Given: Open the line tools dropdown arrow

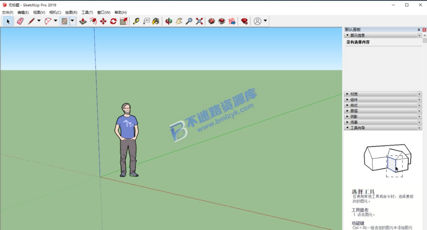Looking at the screenshot, I should click(x=39, y=21).
